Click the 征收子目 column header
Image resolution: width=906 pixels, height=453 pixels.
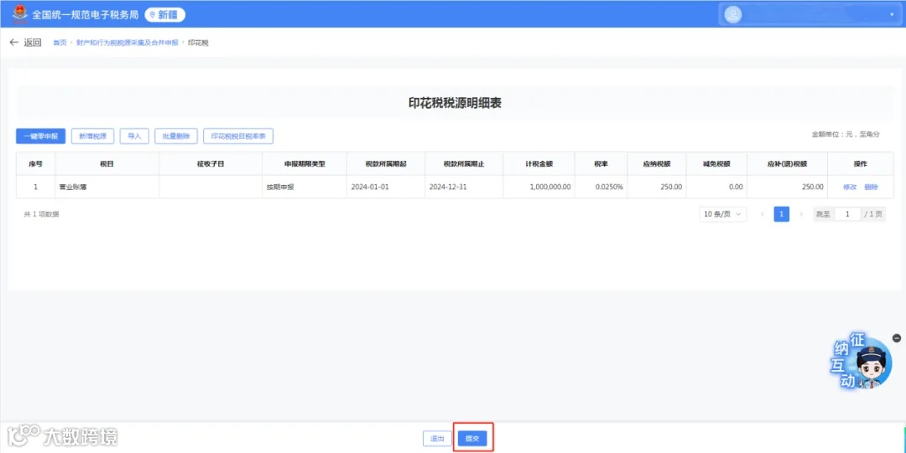211,164
